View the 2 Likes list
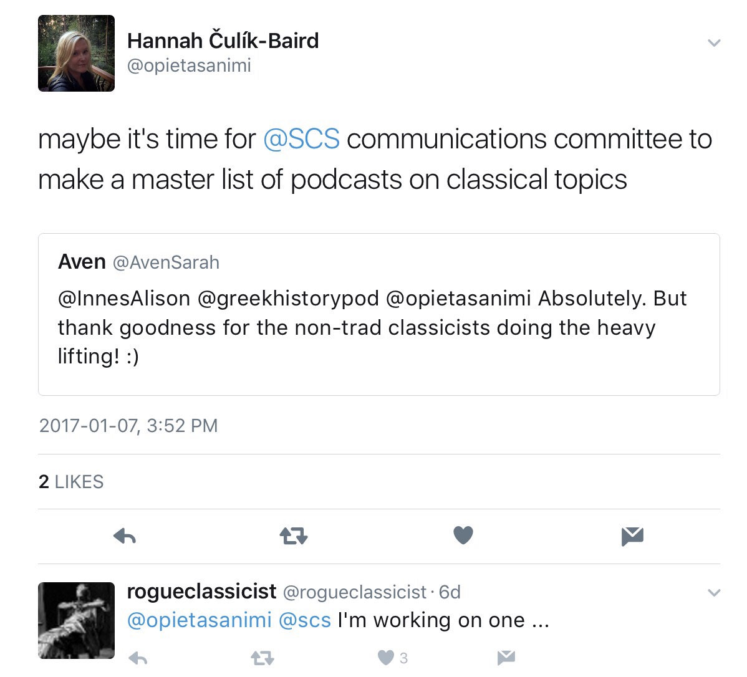 (71, 482)
